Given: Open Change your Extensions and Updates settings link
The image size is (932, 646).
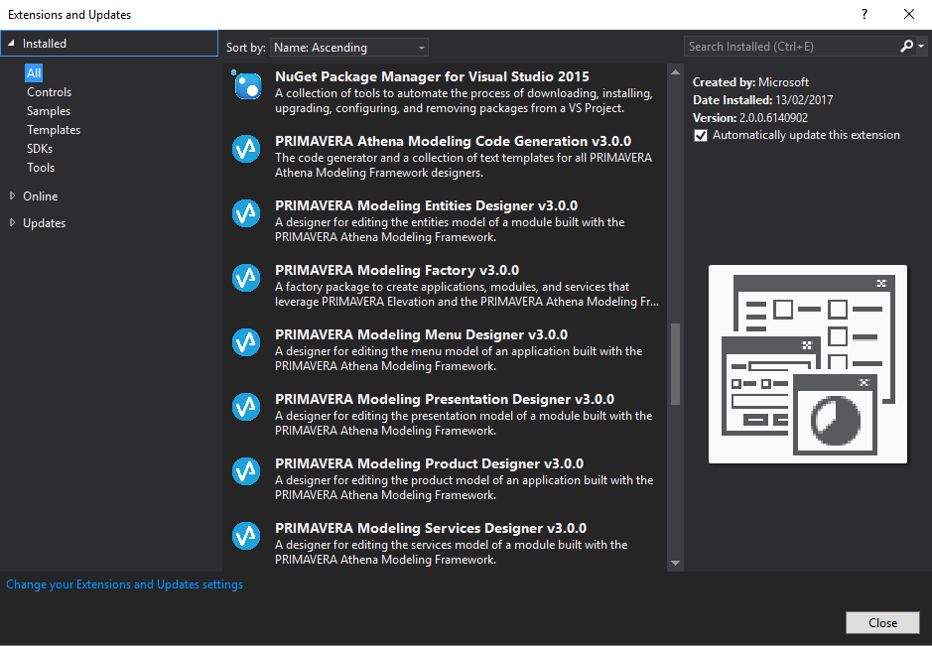Looking at the screenshot, I should pos(124,584).
